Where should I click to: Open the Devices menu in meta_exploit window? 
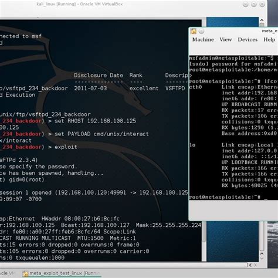click(248, 39)
